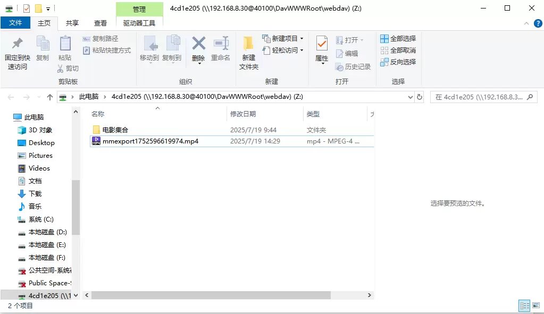Expand the 新建项目 dropdown

coord(302,39)
